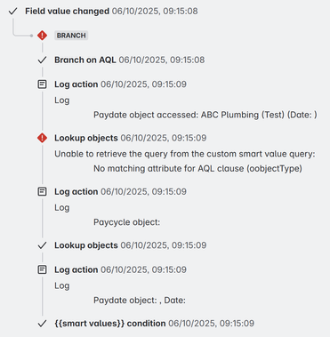Click the BRANCH label badge
This screenshot has width=330, height=337.
coord(71,36)
